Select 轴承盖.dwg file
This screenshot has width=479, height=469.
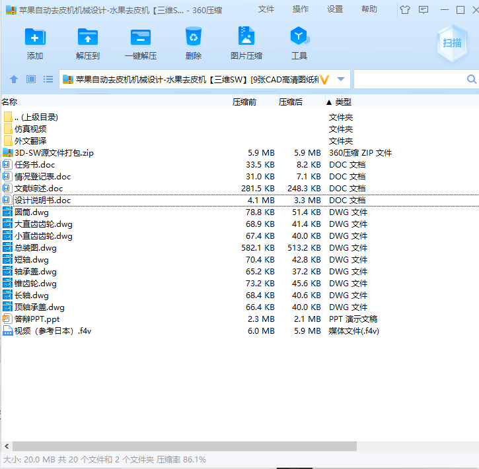[36, 272]
